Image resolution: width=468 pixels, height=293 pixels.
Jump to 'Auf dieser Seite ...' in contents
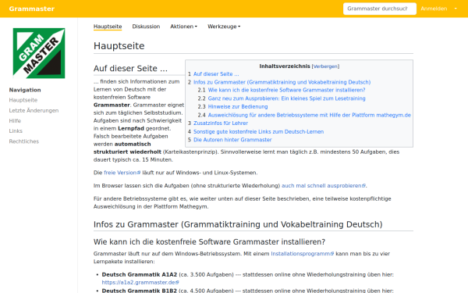click(x=216, y=74)
